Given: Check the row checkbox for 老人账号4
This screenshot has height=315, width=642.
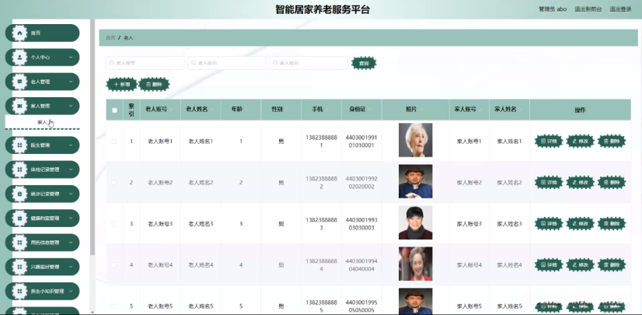Looking at the screenshot, I should coord(113,265).
